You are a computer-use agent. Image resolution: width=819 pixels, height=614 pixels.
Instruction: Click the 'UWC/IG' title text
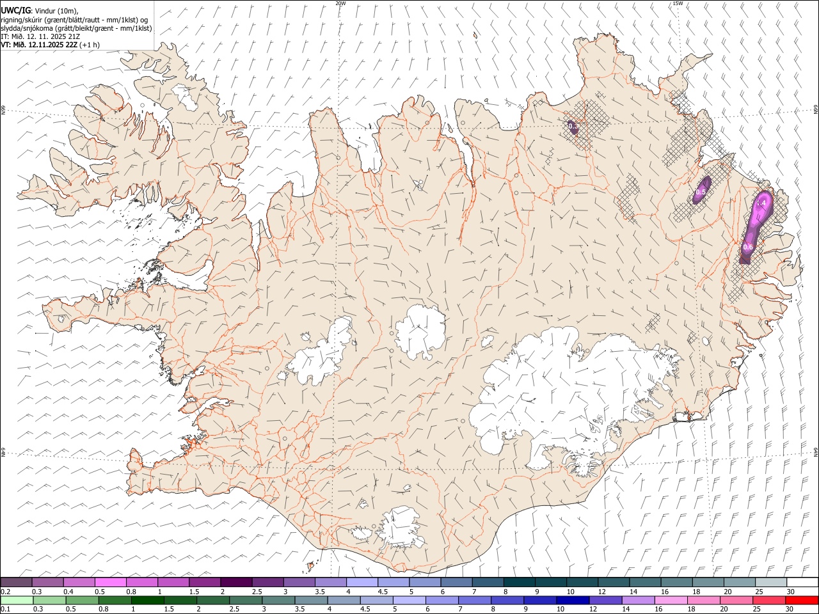[x=15, y=10]
